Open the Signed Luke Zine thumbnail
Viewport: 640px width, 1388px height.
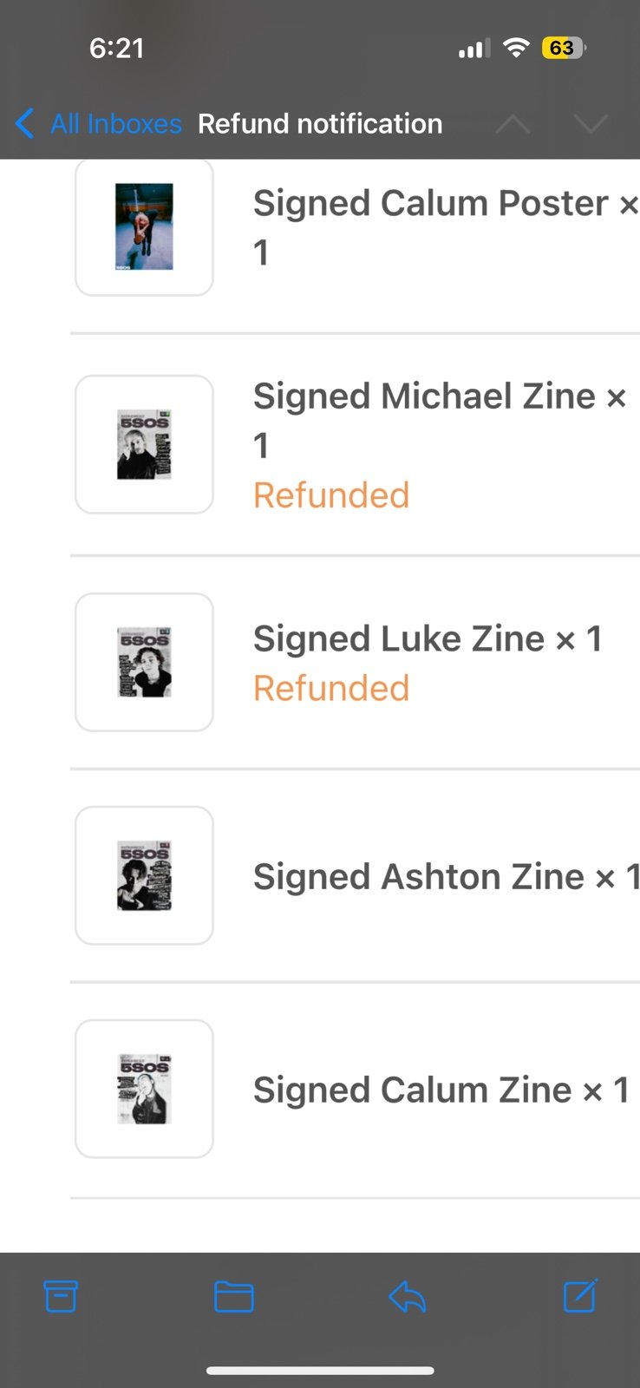tap(144, 662)
